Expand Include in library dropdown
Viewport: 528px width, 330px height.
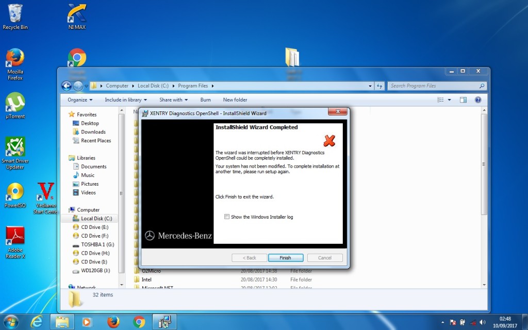pyautogui.click(x=126, y=100)
